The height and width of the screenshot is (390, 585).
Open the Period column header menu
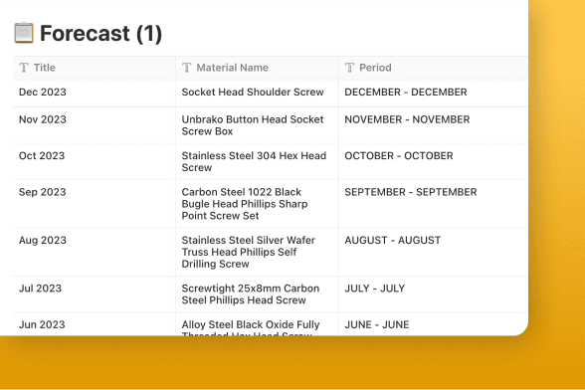click(433, 68)
